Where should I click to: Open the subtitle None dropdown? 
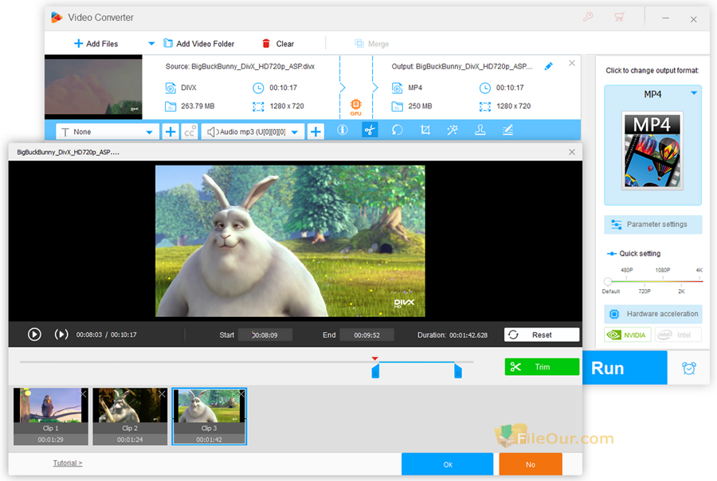108,131
